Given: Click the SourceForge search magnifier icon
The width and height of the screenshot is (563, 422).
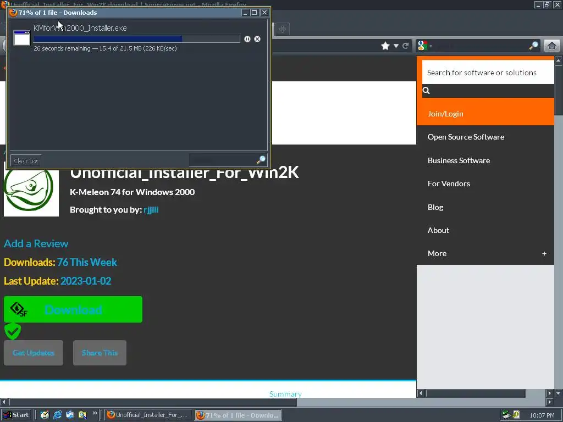Looking at the screenshot, I should click(x=426, y=91).
